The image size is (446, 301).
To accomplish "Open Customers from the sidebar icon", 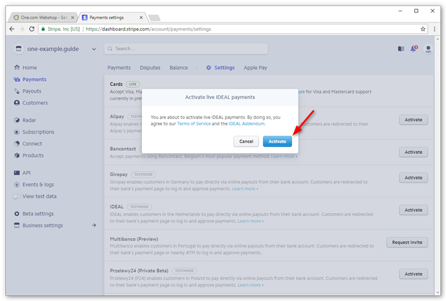I will pos(17,103).
